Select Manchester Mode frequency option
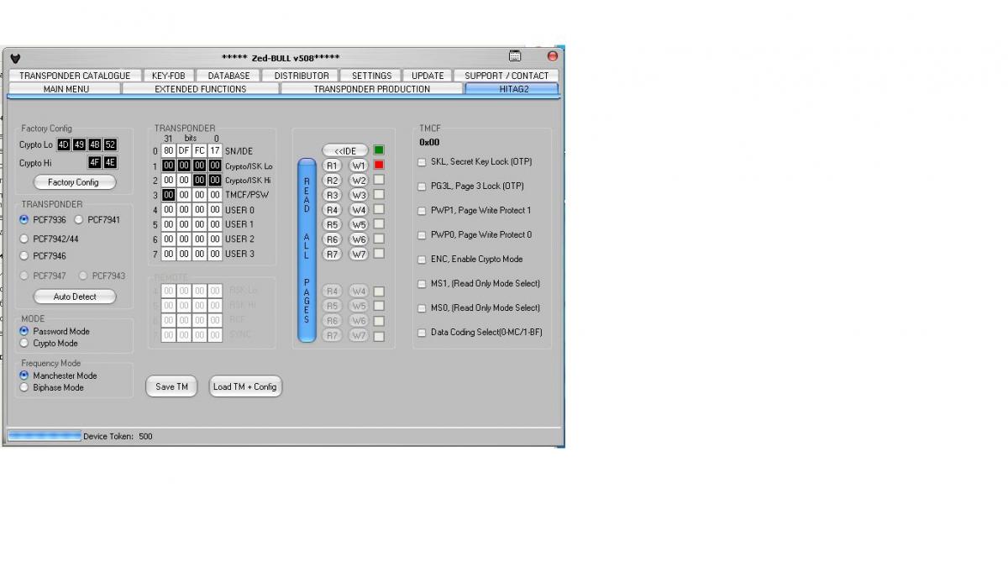The width and height of the screenshot is (1008, 567). (x=24, y=375)
